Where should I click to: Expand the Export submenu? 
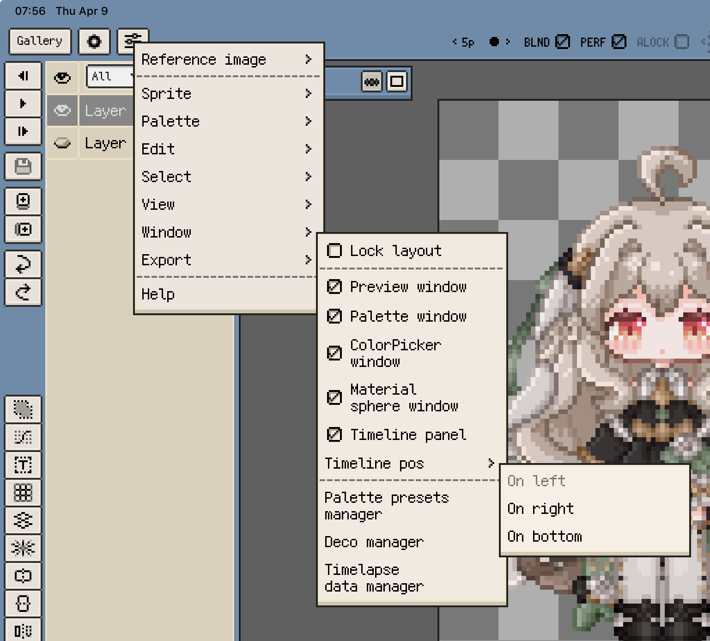pos(226,260)
